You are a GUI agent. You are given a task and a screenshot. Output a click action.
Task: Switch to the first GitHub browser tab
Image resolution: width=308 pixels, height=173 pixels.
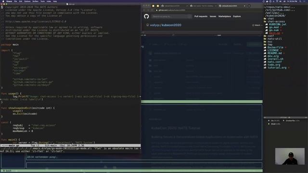pos(174,6)
